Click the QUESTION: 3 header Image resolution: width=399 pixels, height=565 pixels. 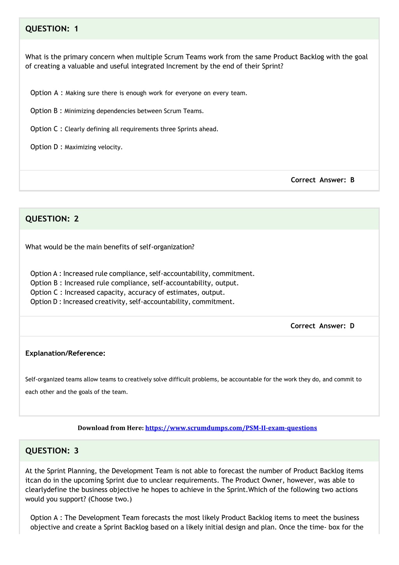point(52,451)
